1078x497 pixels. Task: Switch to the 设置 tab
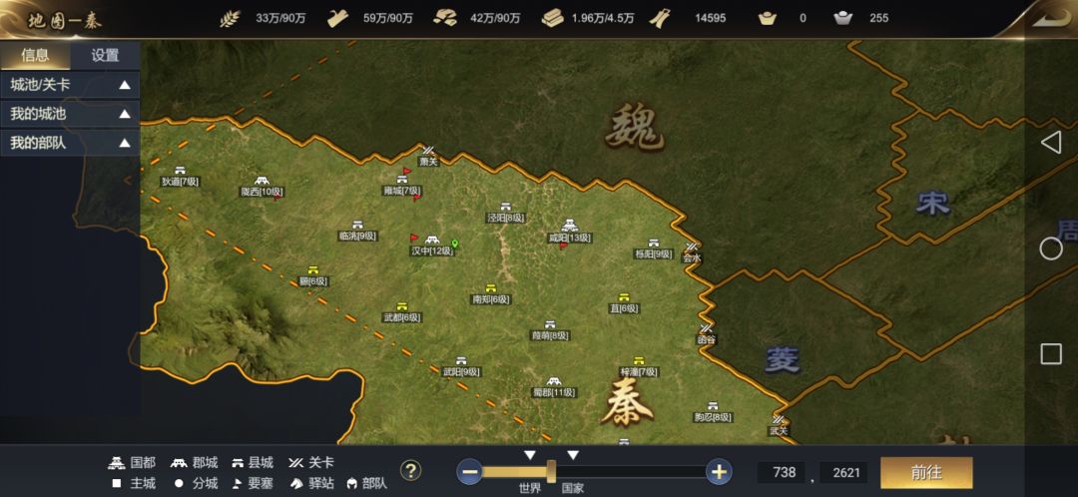tap(105, 55)
